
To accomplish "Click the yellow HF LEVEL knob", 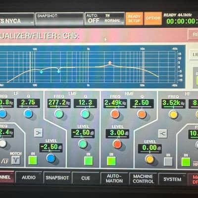I will [x=149, y=159].
